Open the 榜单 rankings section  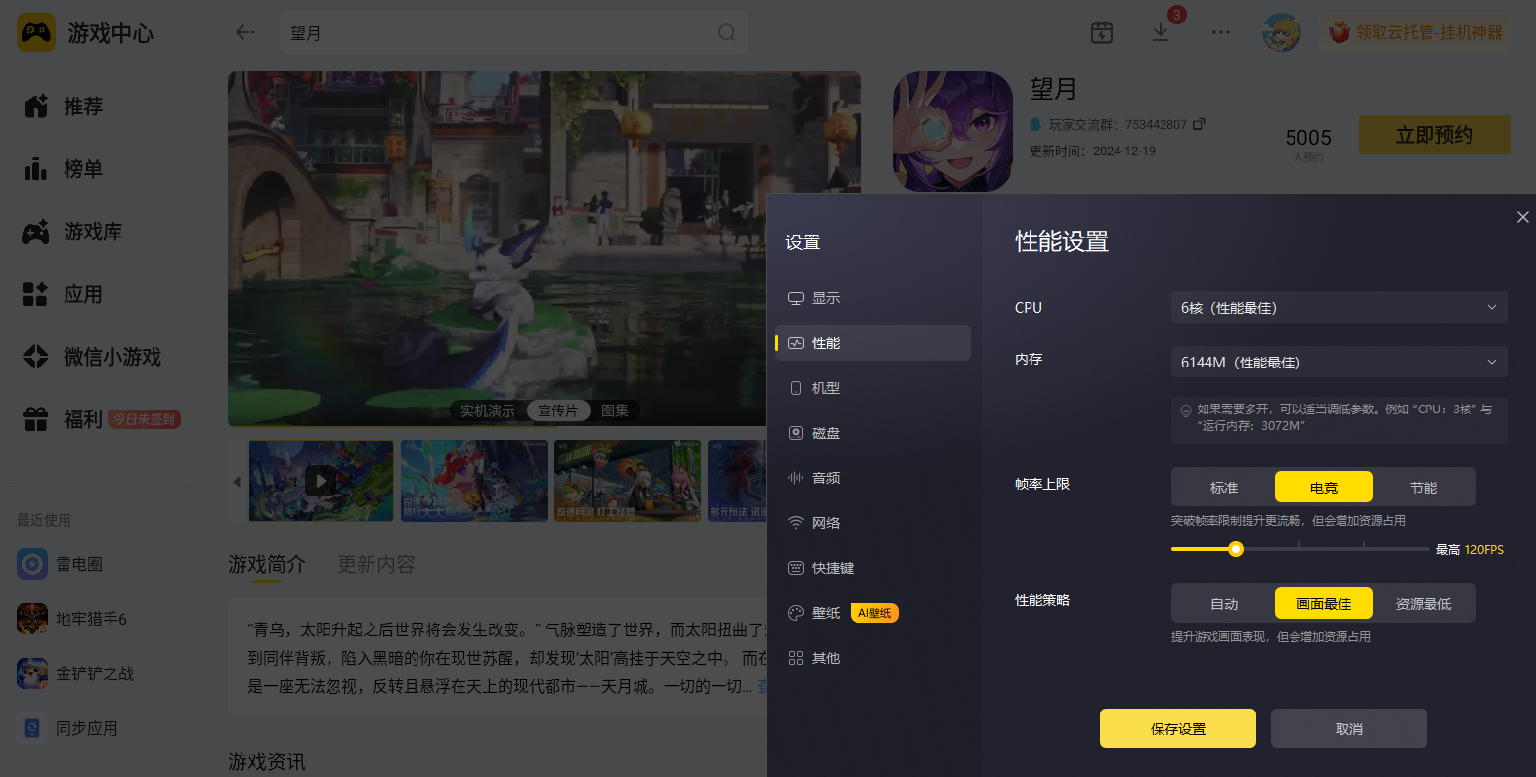click(x=65, y=169)
